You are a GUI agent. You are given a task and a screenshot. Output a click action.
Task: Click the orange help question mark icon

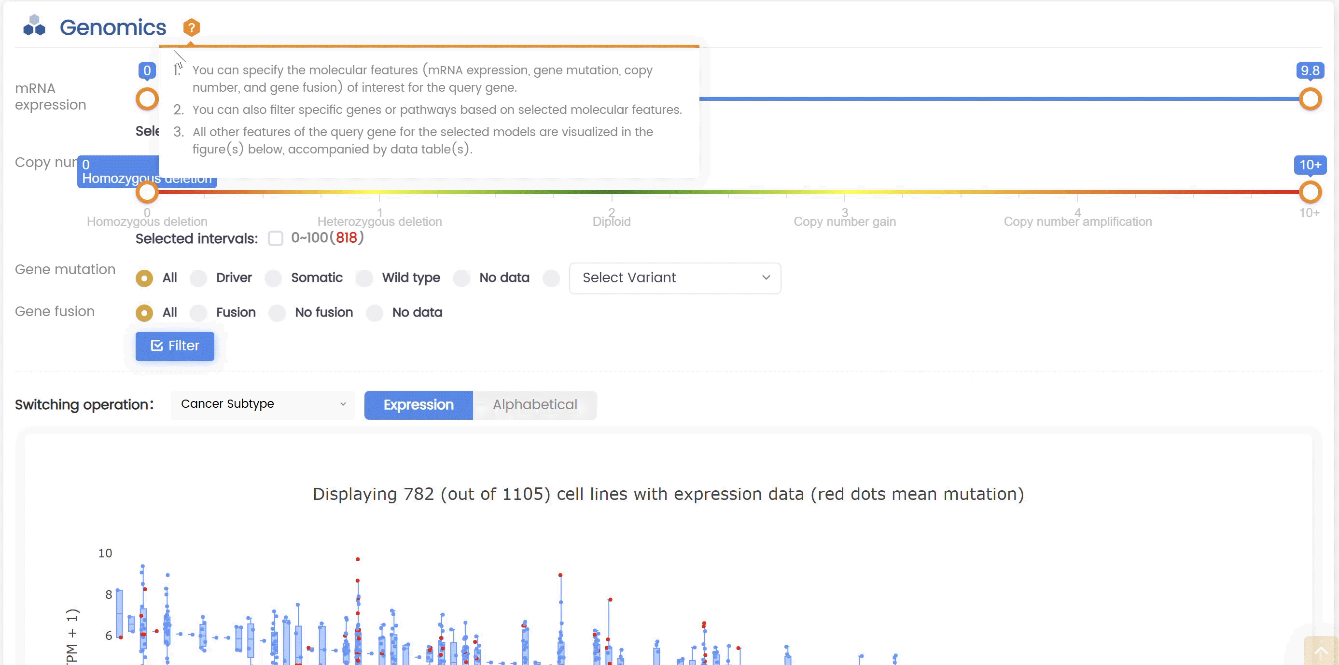(191, 27)
